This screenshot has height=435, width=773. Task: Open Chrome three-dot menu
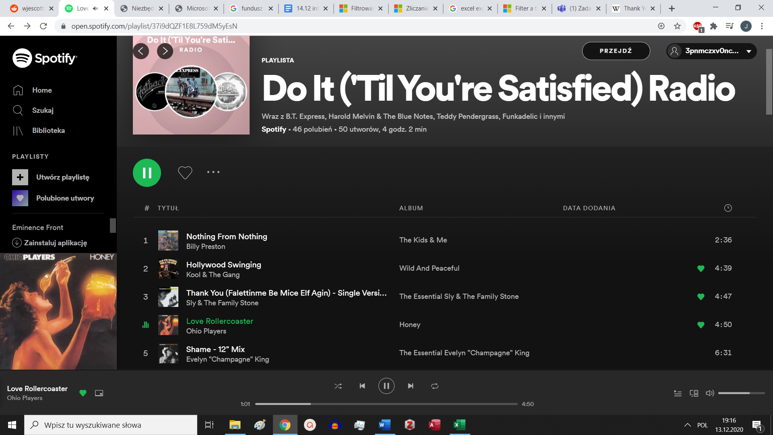click(762, 26)
